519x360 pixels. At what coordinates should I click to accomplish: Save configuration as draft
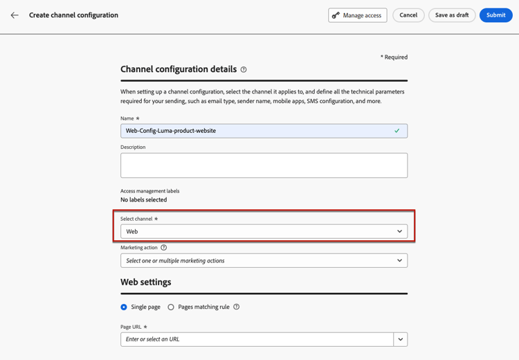tap(452, 15)
